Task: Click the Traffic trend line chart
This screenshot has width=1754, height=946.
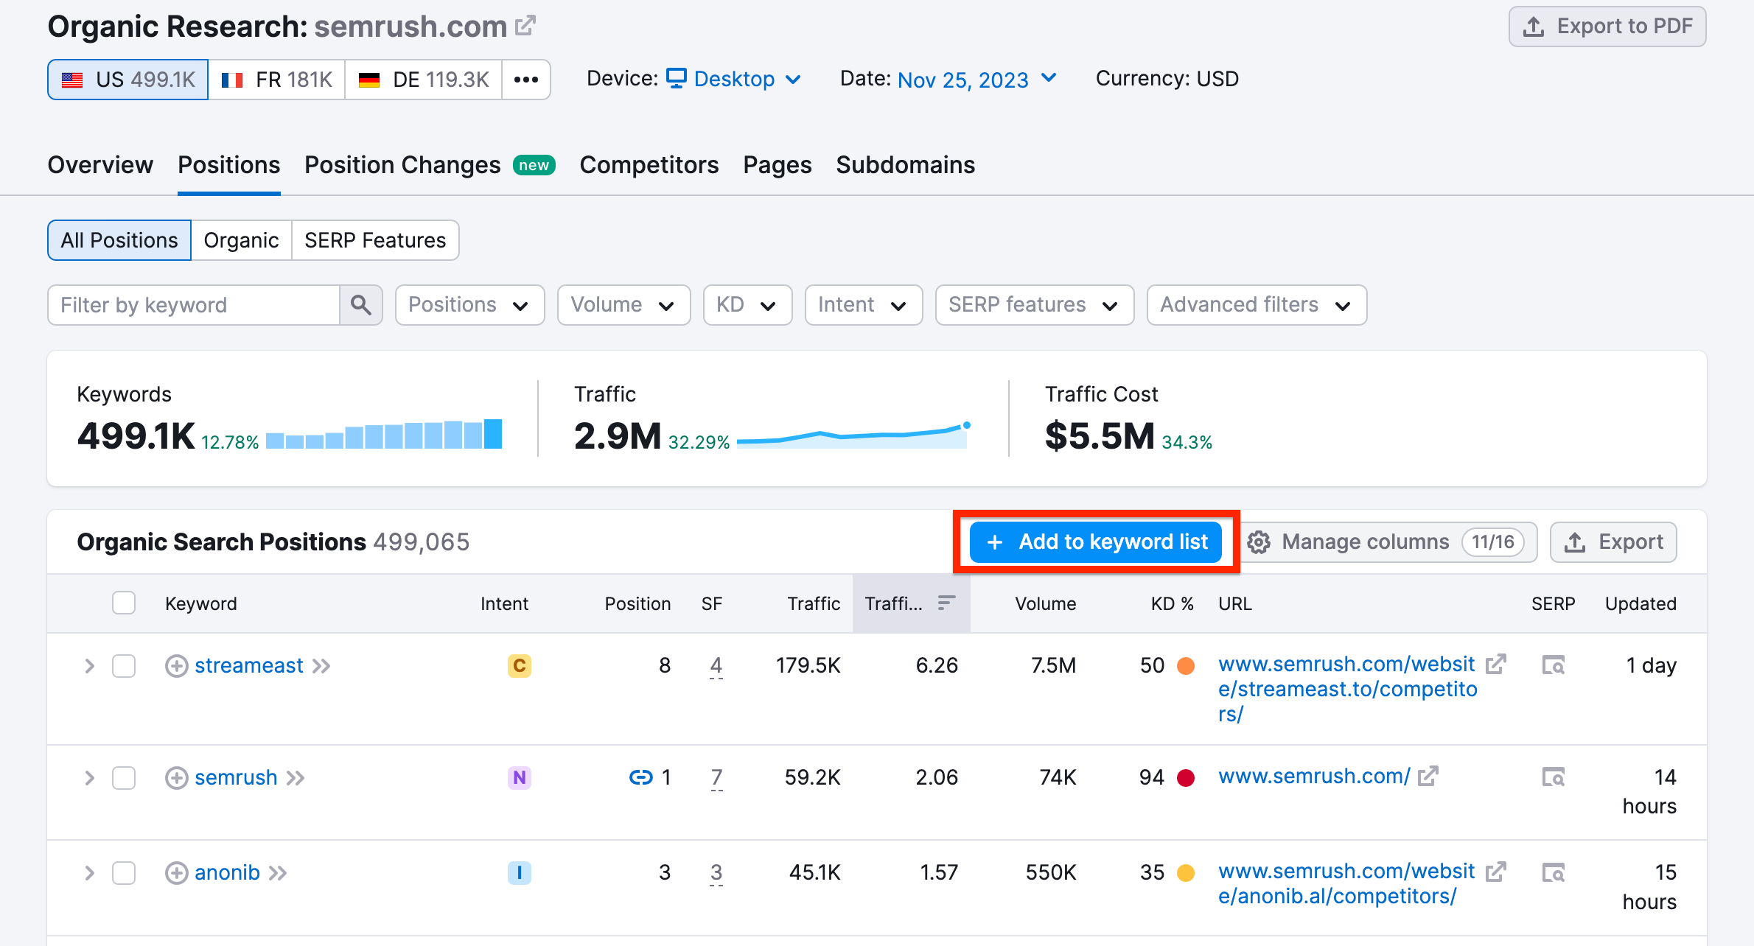Action: (x=854, y=435)
